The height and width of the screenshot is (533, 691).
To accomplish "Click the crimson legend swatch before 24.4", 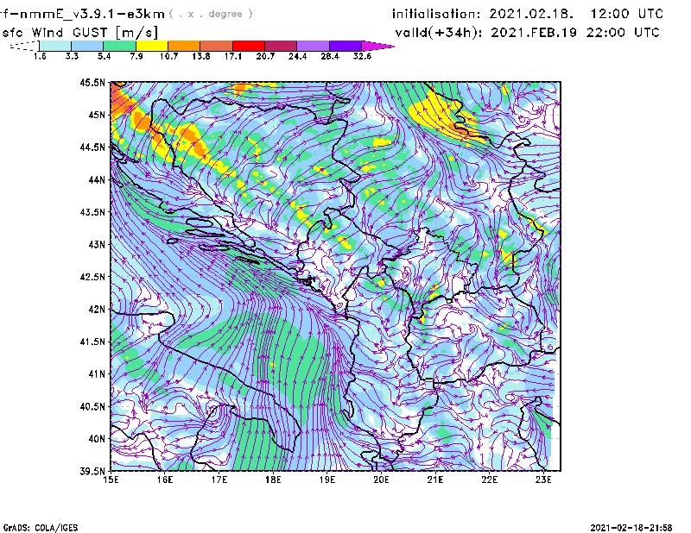I will point(281,46).
